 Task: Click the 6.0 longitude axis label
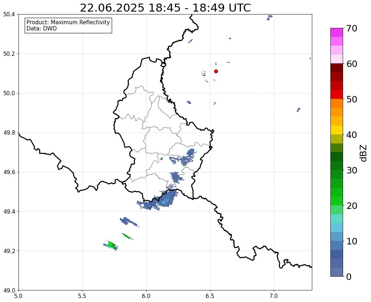pyautogui.click(x=146, y=296)
